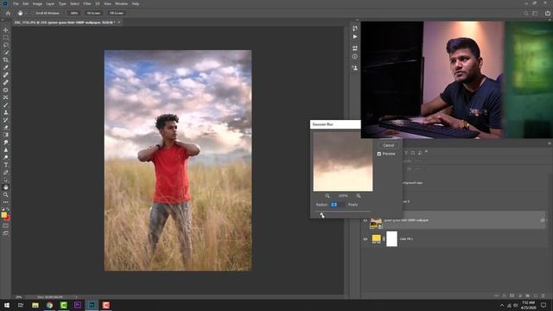Activate the Hand tool in toolbox
This screenshot has height=311, width=553.
point(6,187)
